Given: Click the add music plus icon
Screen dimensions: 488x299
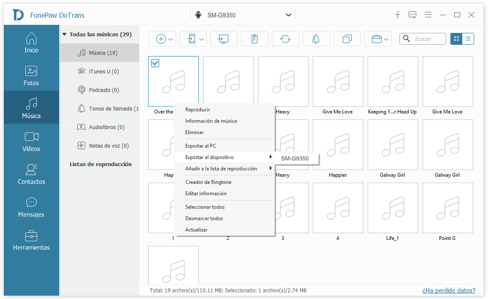Looking at the screenshot, I should point(161,39).
